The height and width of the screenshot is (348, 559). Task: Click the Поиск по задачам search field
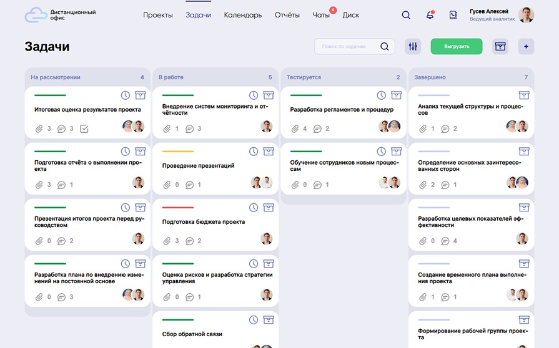tap(350, 46)
